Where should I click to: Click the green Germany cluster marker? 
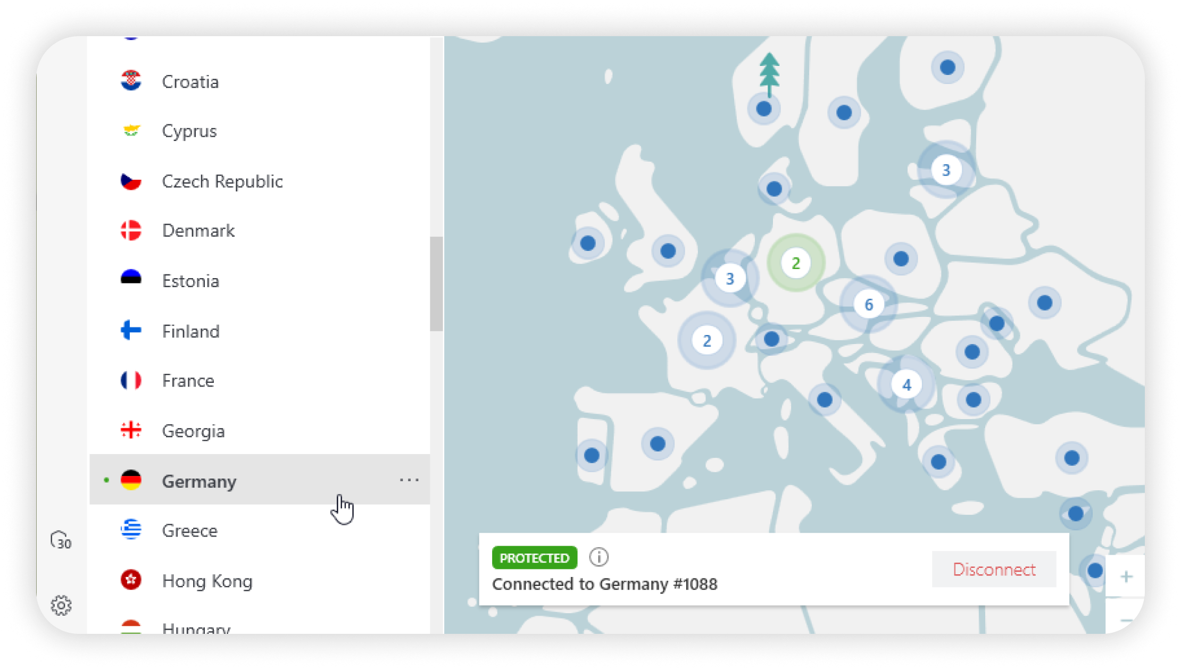click(795, 263)
